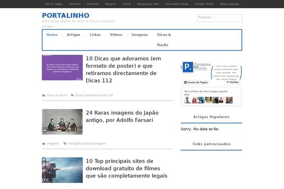The width and height of the screenshot is (284, 189).
Task: Click the Partilhar share button
Action: [232, 82]
